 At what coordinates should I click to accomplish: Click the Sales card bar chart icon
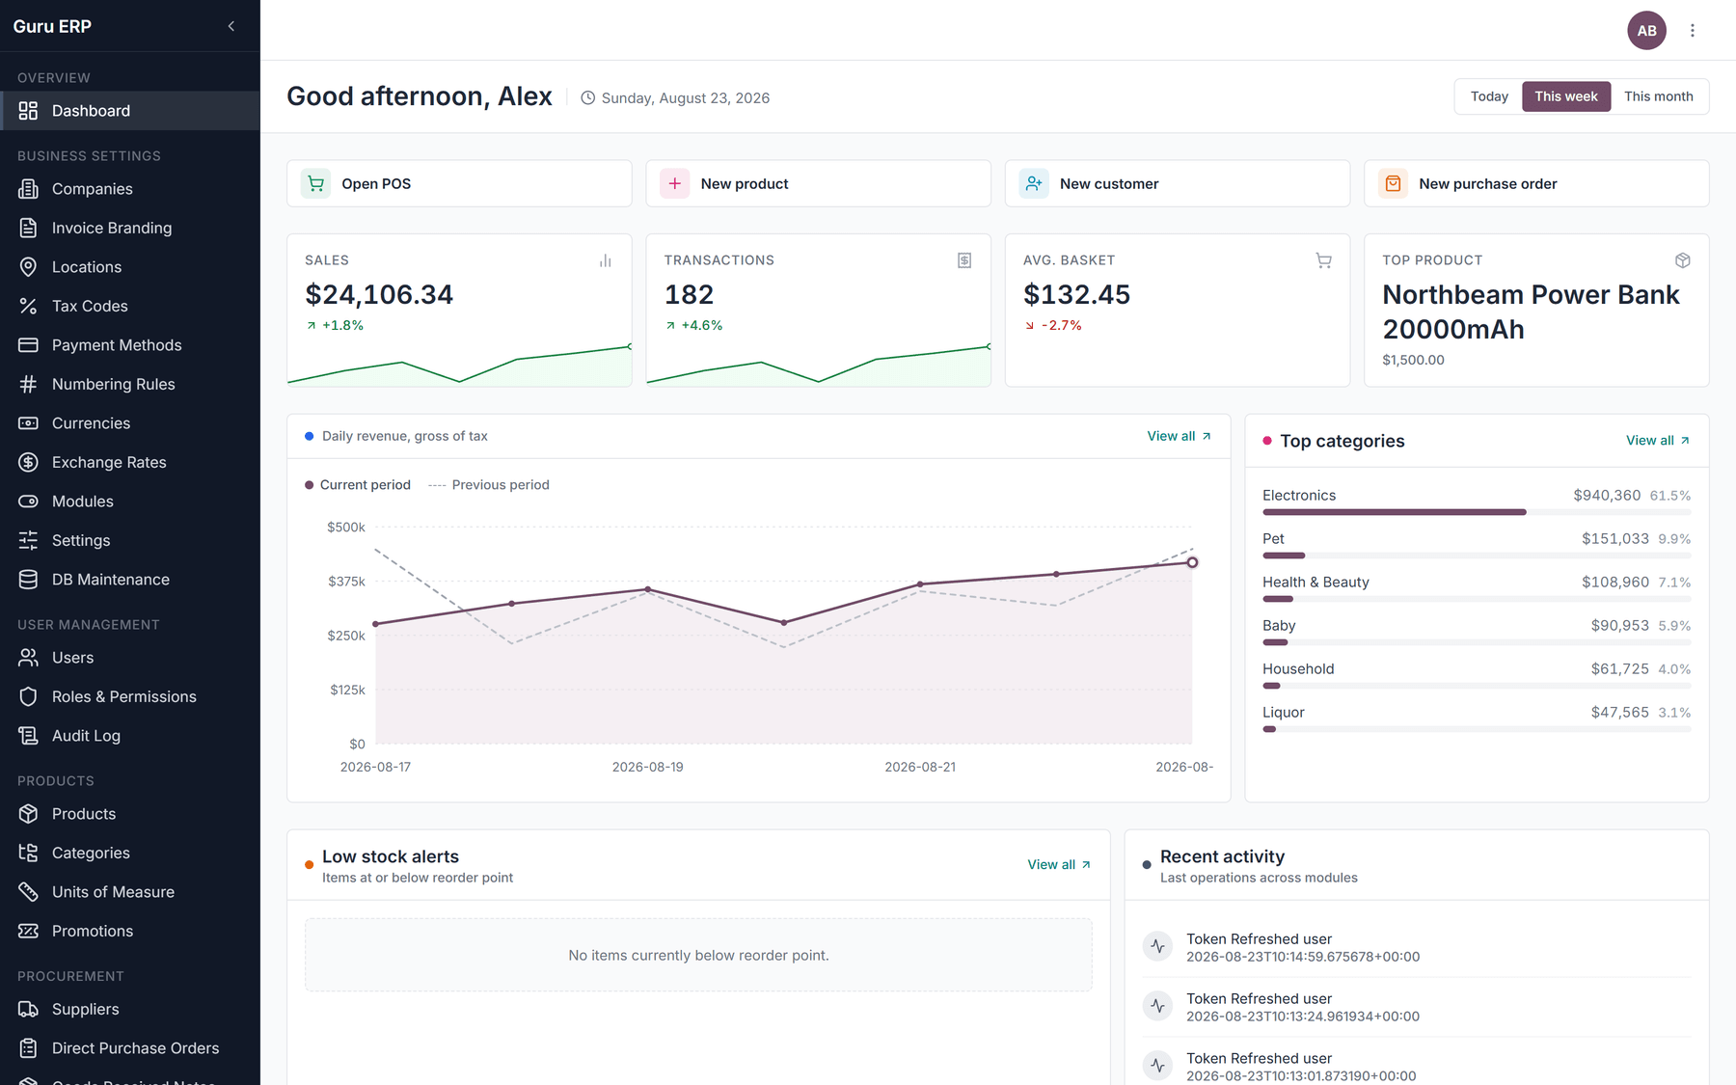pyautogui.click(x=606, y=260)
